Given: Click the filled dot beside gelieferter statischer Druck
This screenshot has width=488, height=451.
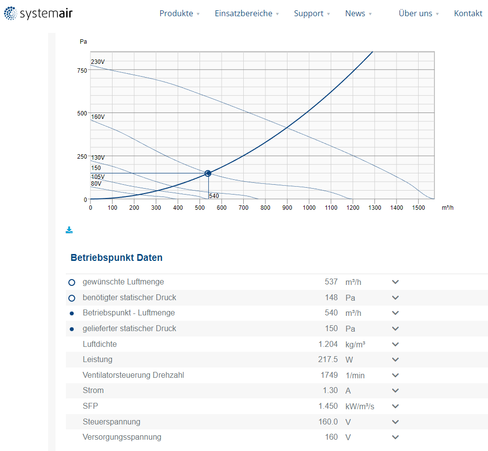Looking at the screenshot, I should coord(72,329).
